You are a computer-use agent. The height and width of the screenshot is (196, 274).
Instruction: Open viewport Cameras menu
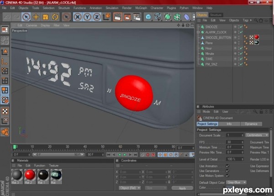(x=32, y=25)
